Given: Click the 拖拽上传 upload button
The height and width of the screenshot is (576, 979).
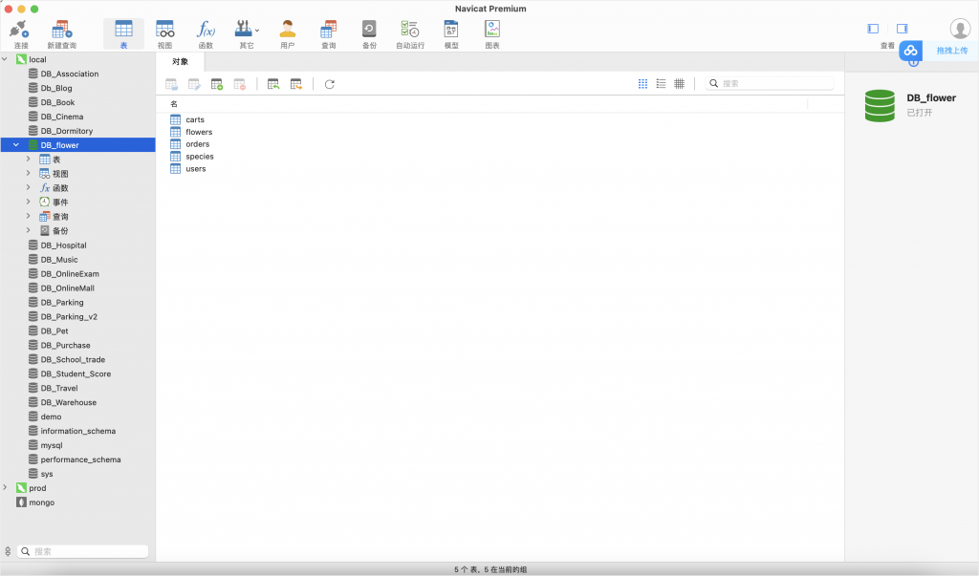Looking at the screenshot, I should (x=939, y=50).
